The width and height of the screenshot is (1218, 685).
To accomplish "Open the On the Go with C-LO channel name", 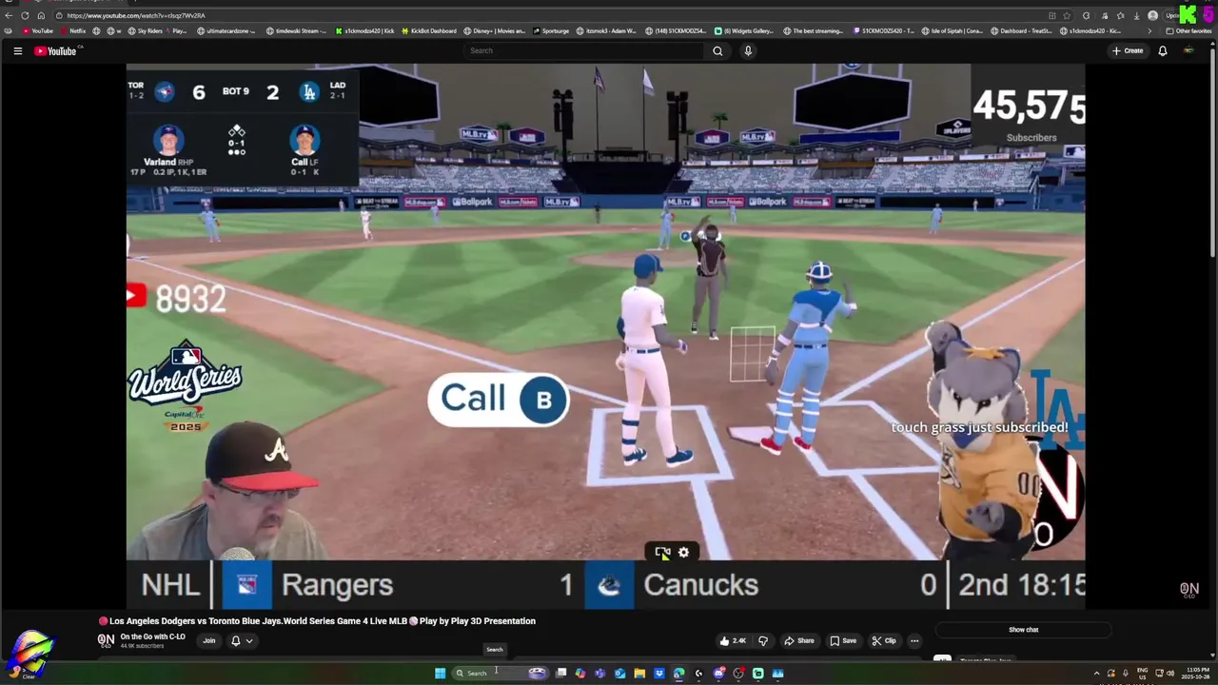I will (152, 636).
